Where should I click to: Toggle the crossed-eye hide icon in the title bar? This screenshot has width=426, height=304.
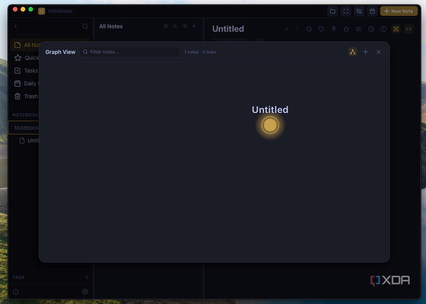click(359, 11)
